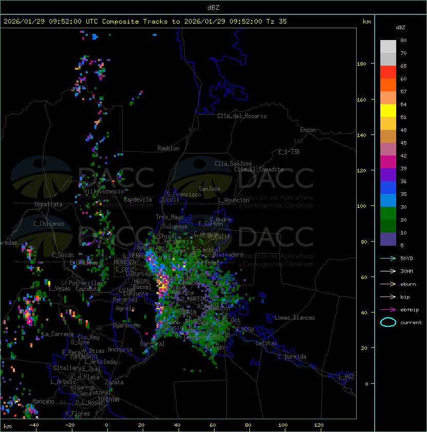Click the -40 tick on horizontal axis
Screen dimensions: 427x432
point(34,425)
